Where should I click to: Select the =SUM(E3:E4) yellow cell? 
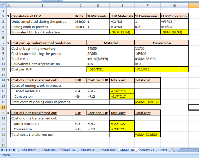(x=122, y=32)
